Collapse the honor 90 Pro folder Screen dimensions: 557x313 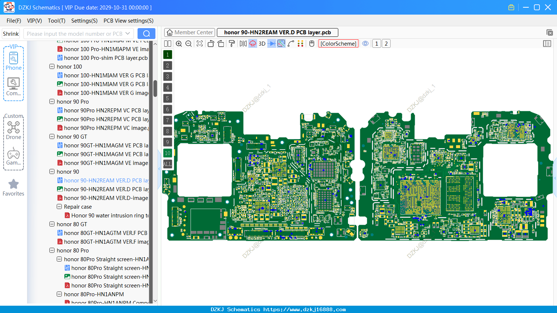(x=52, y=102)
